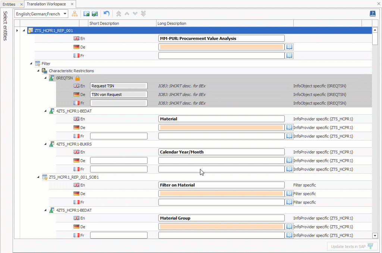Image resolution: width=382 pixels, height=253 pixels.
Task: Select the Translation Workspace tab
Action: pos(46,4)
